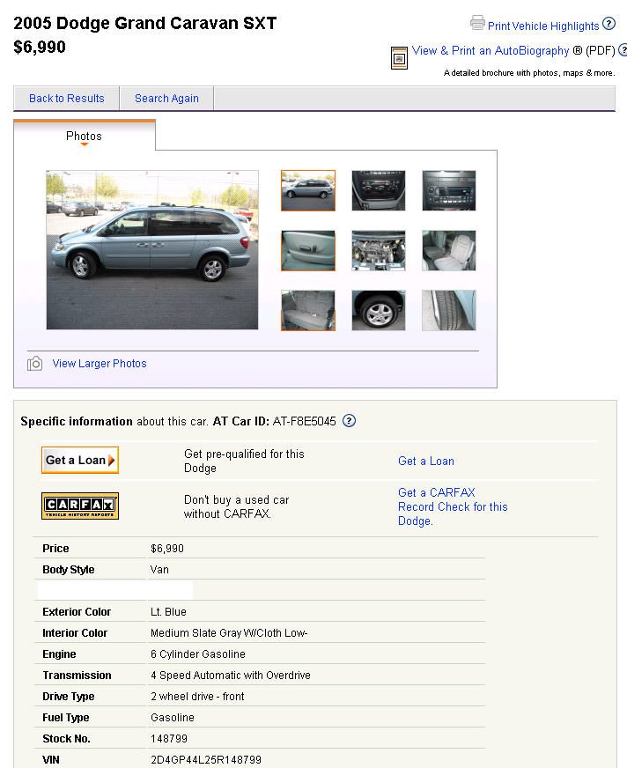Select the wheel close-up thumbnail
The height and width of the screenshot is (768, 627).
[x=379, y=311]
